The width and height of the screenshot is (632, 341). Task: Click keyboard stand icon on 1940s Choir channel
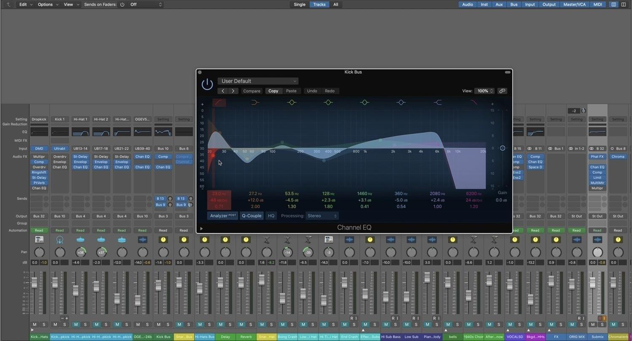pos(474,240)
